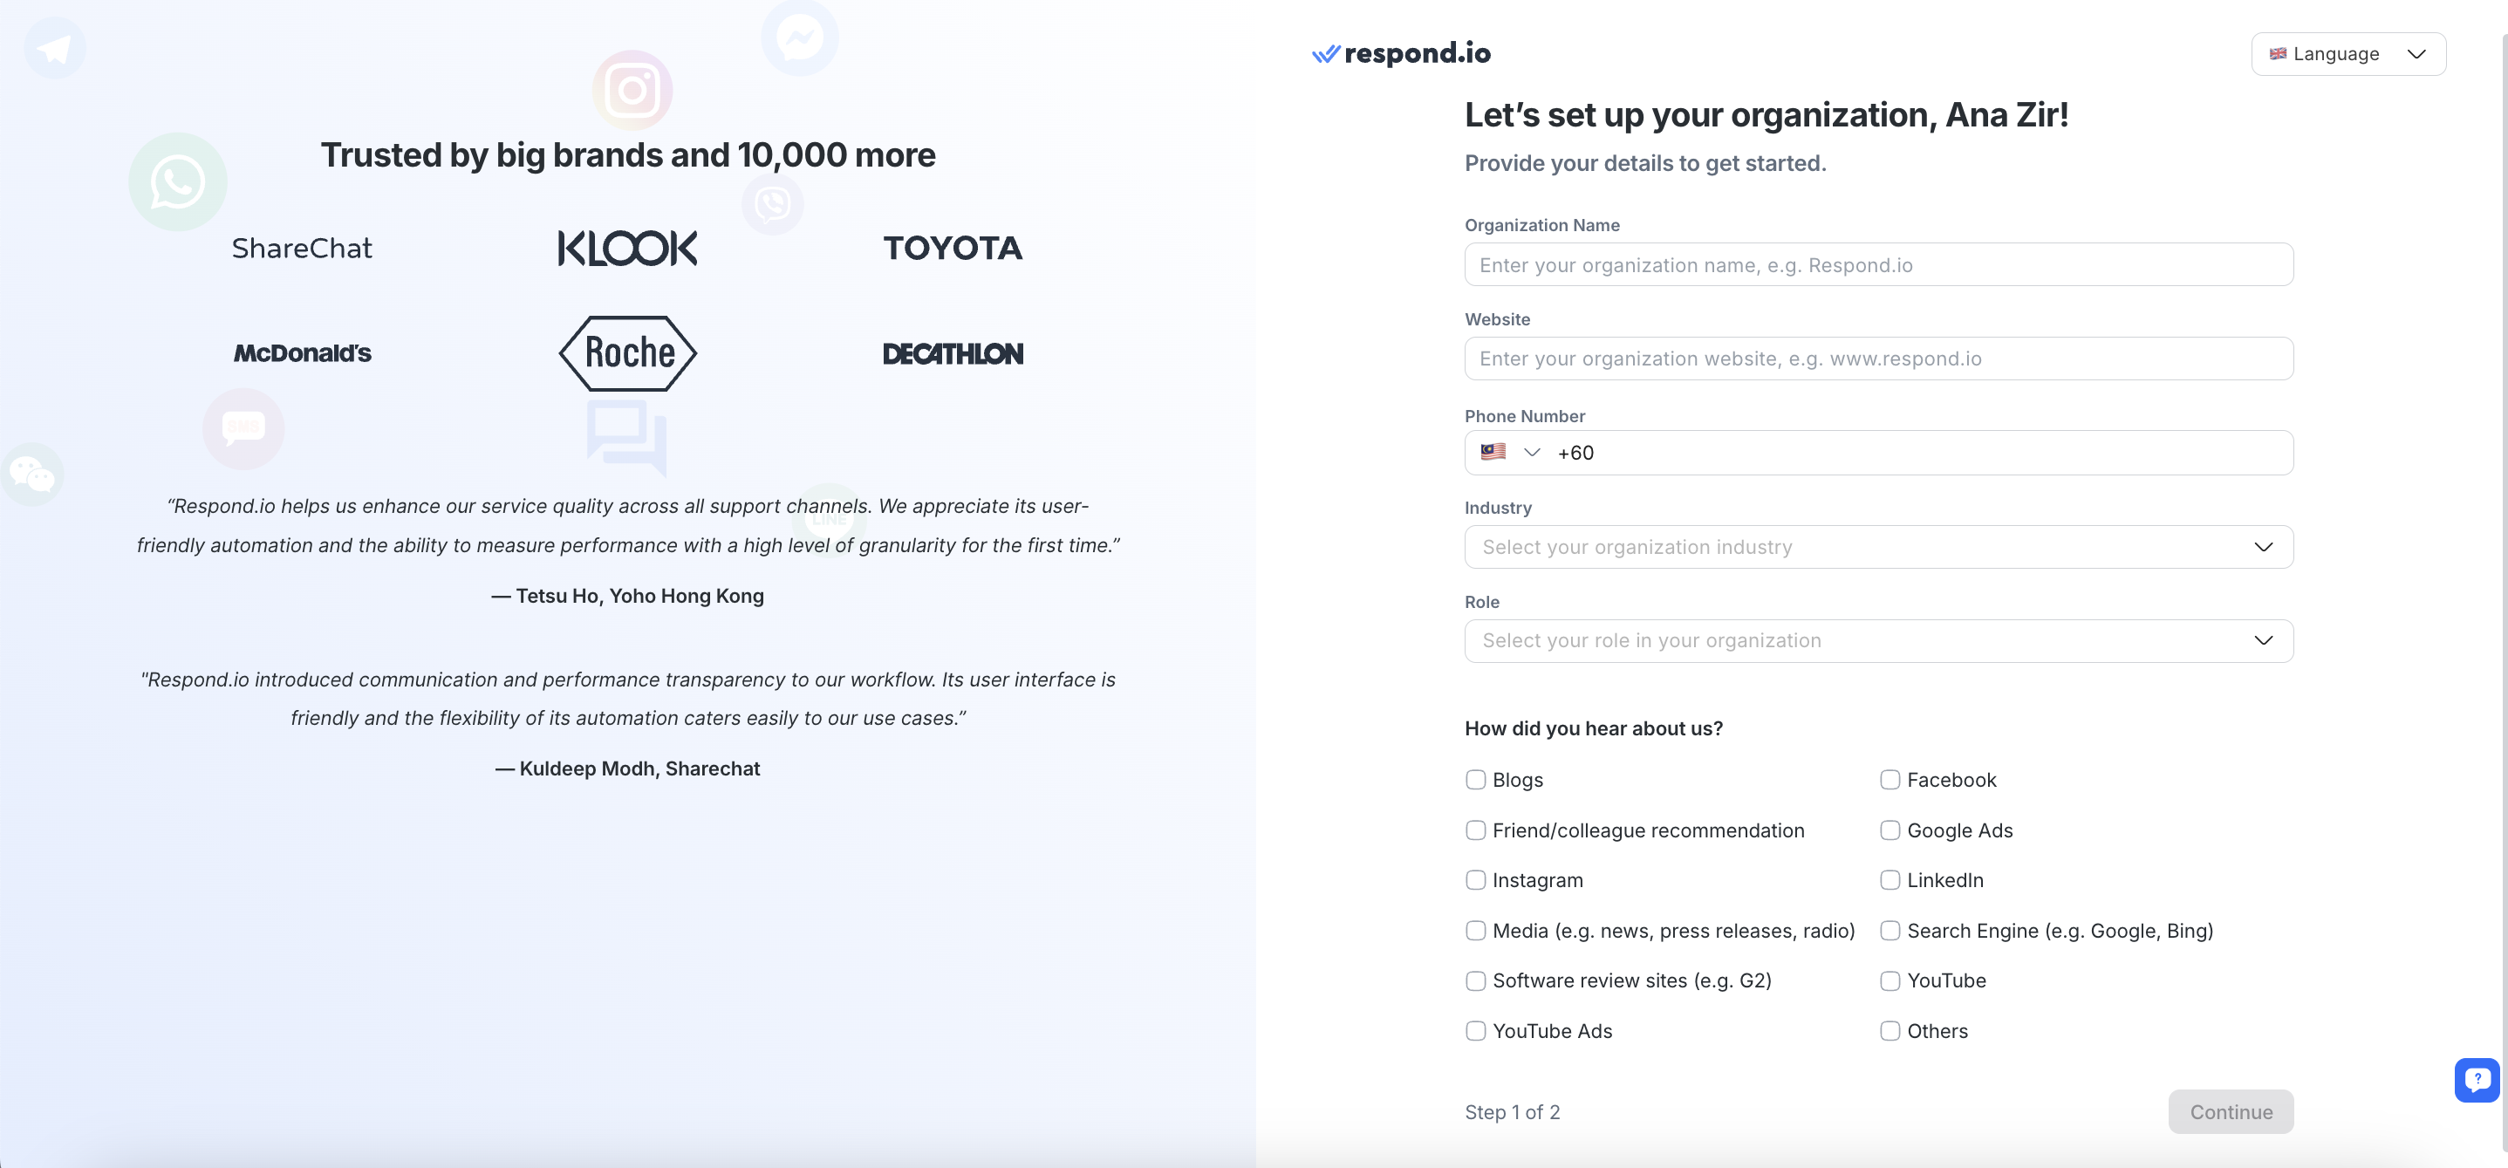Screen dimensions: 2508x1168
Task: Enable the YouTube Ads checkbox
Action: click(1475, 1031)
